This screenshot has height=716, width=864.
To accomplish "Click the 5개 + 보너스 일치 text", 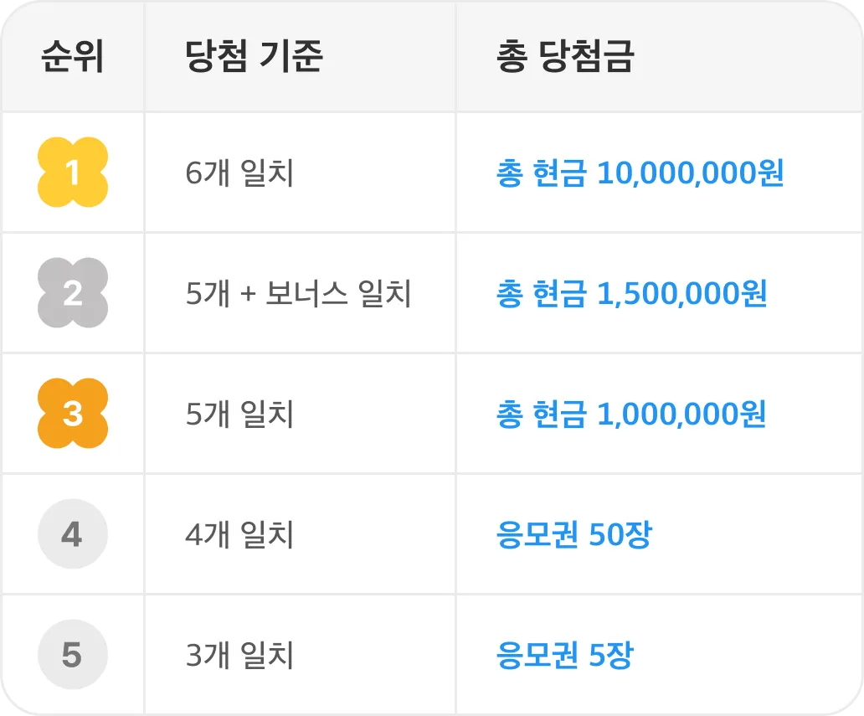I will coord(299,293).
